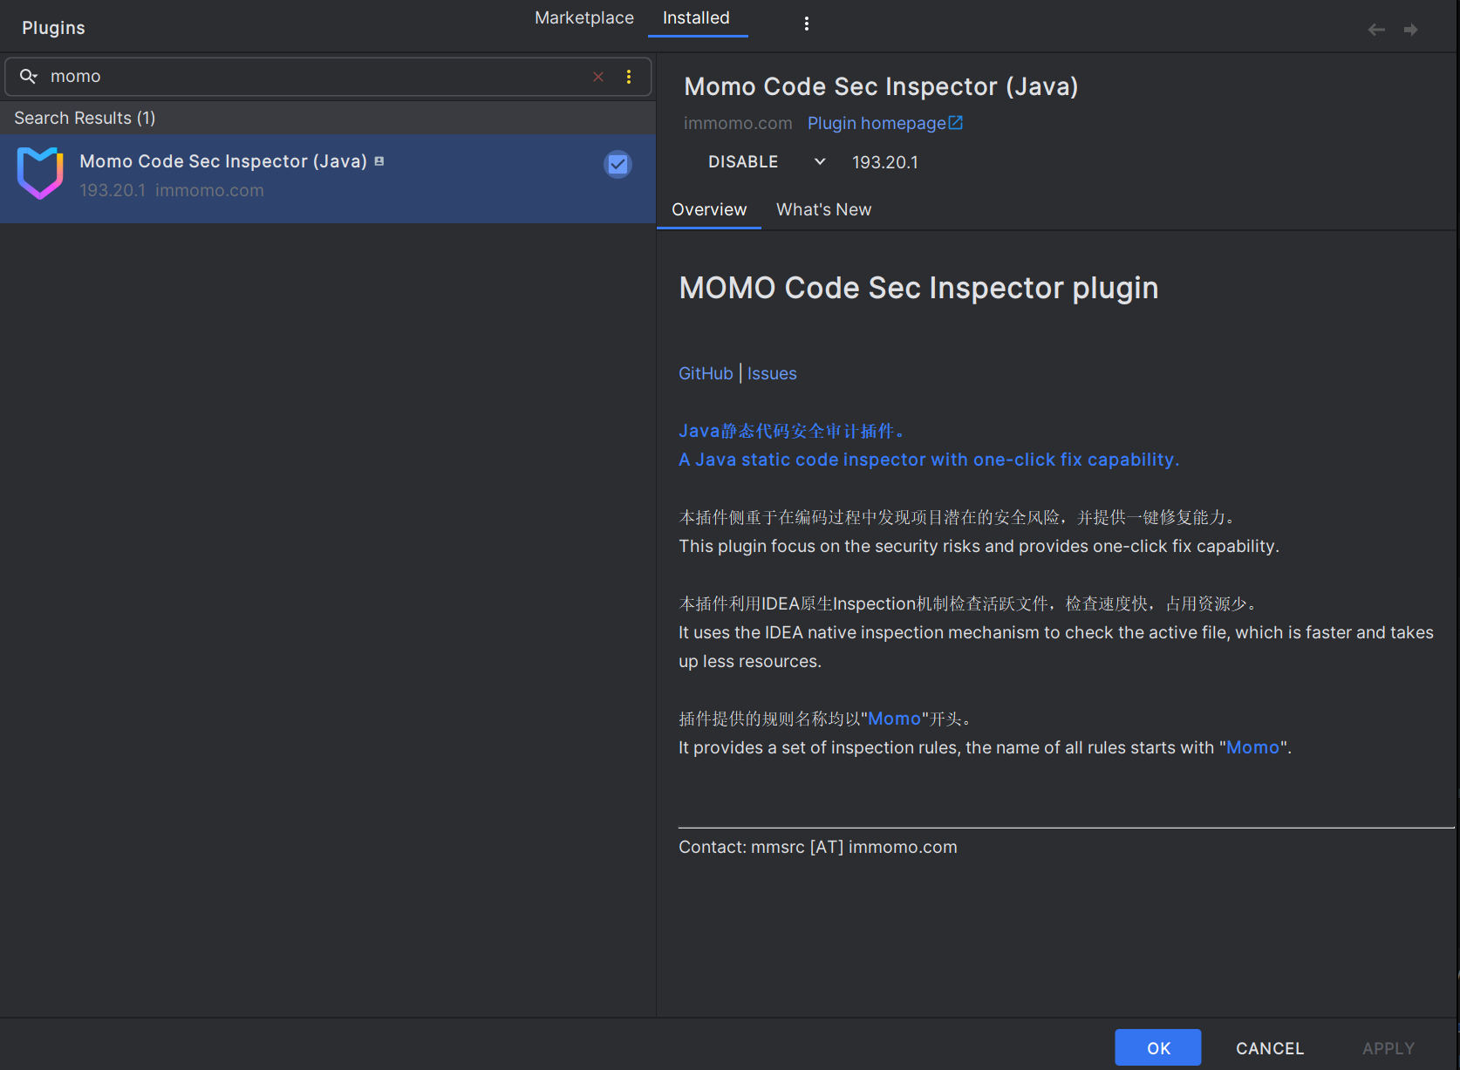Open search options three-dot menu

(629, 77)
